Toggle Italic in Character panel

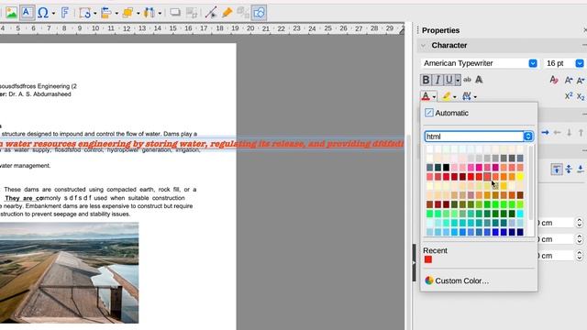[437, 80]
